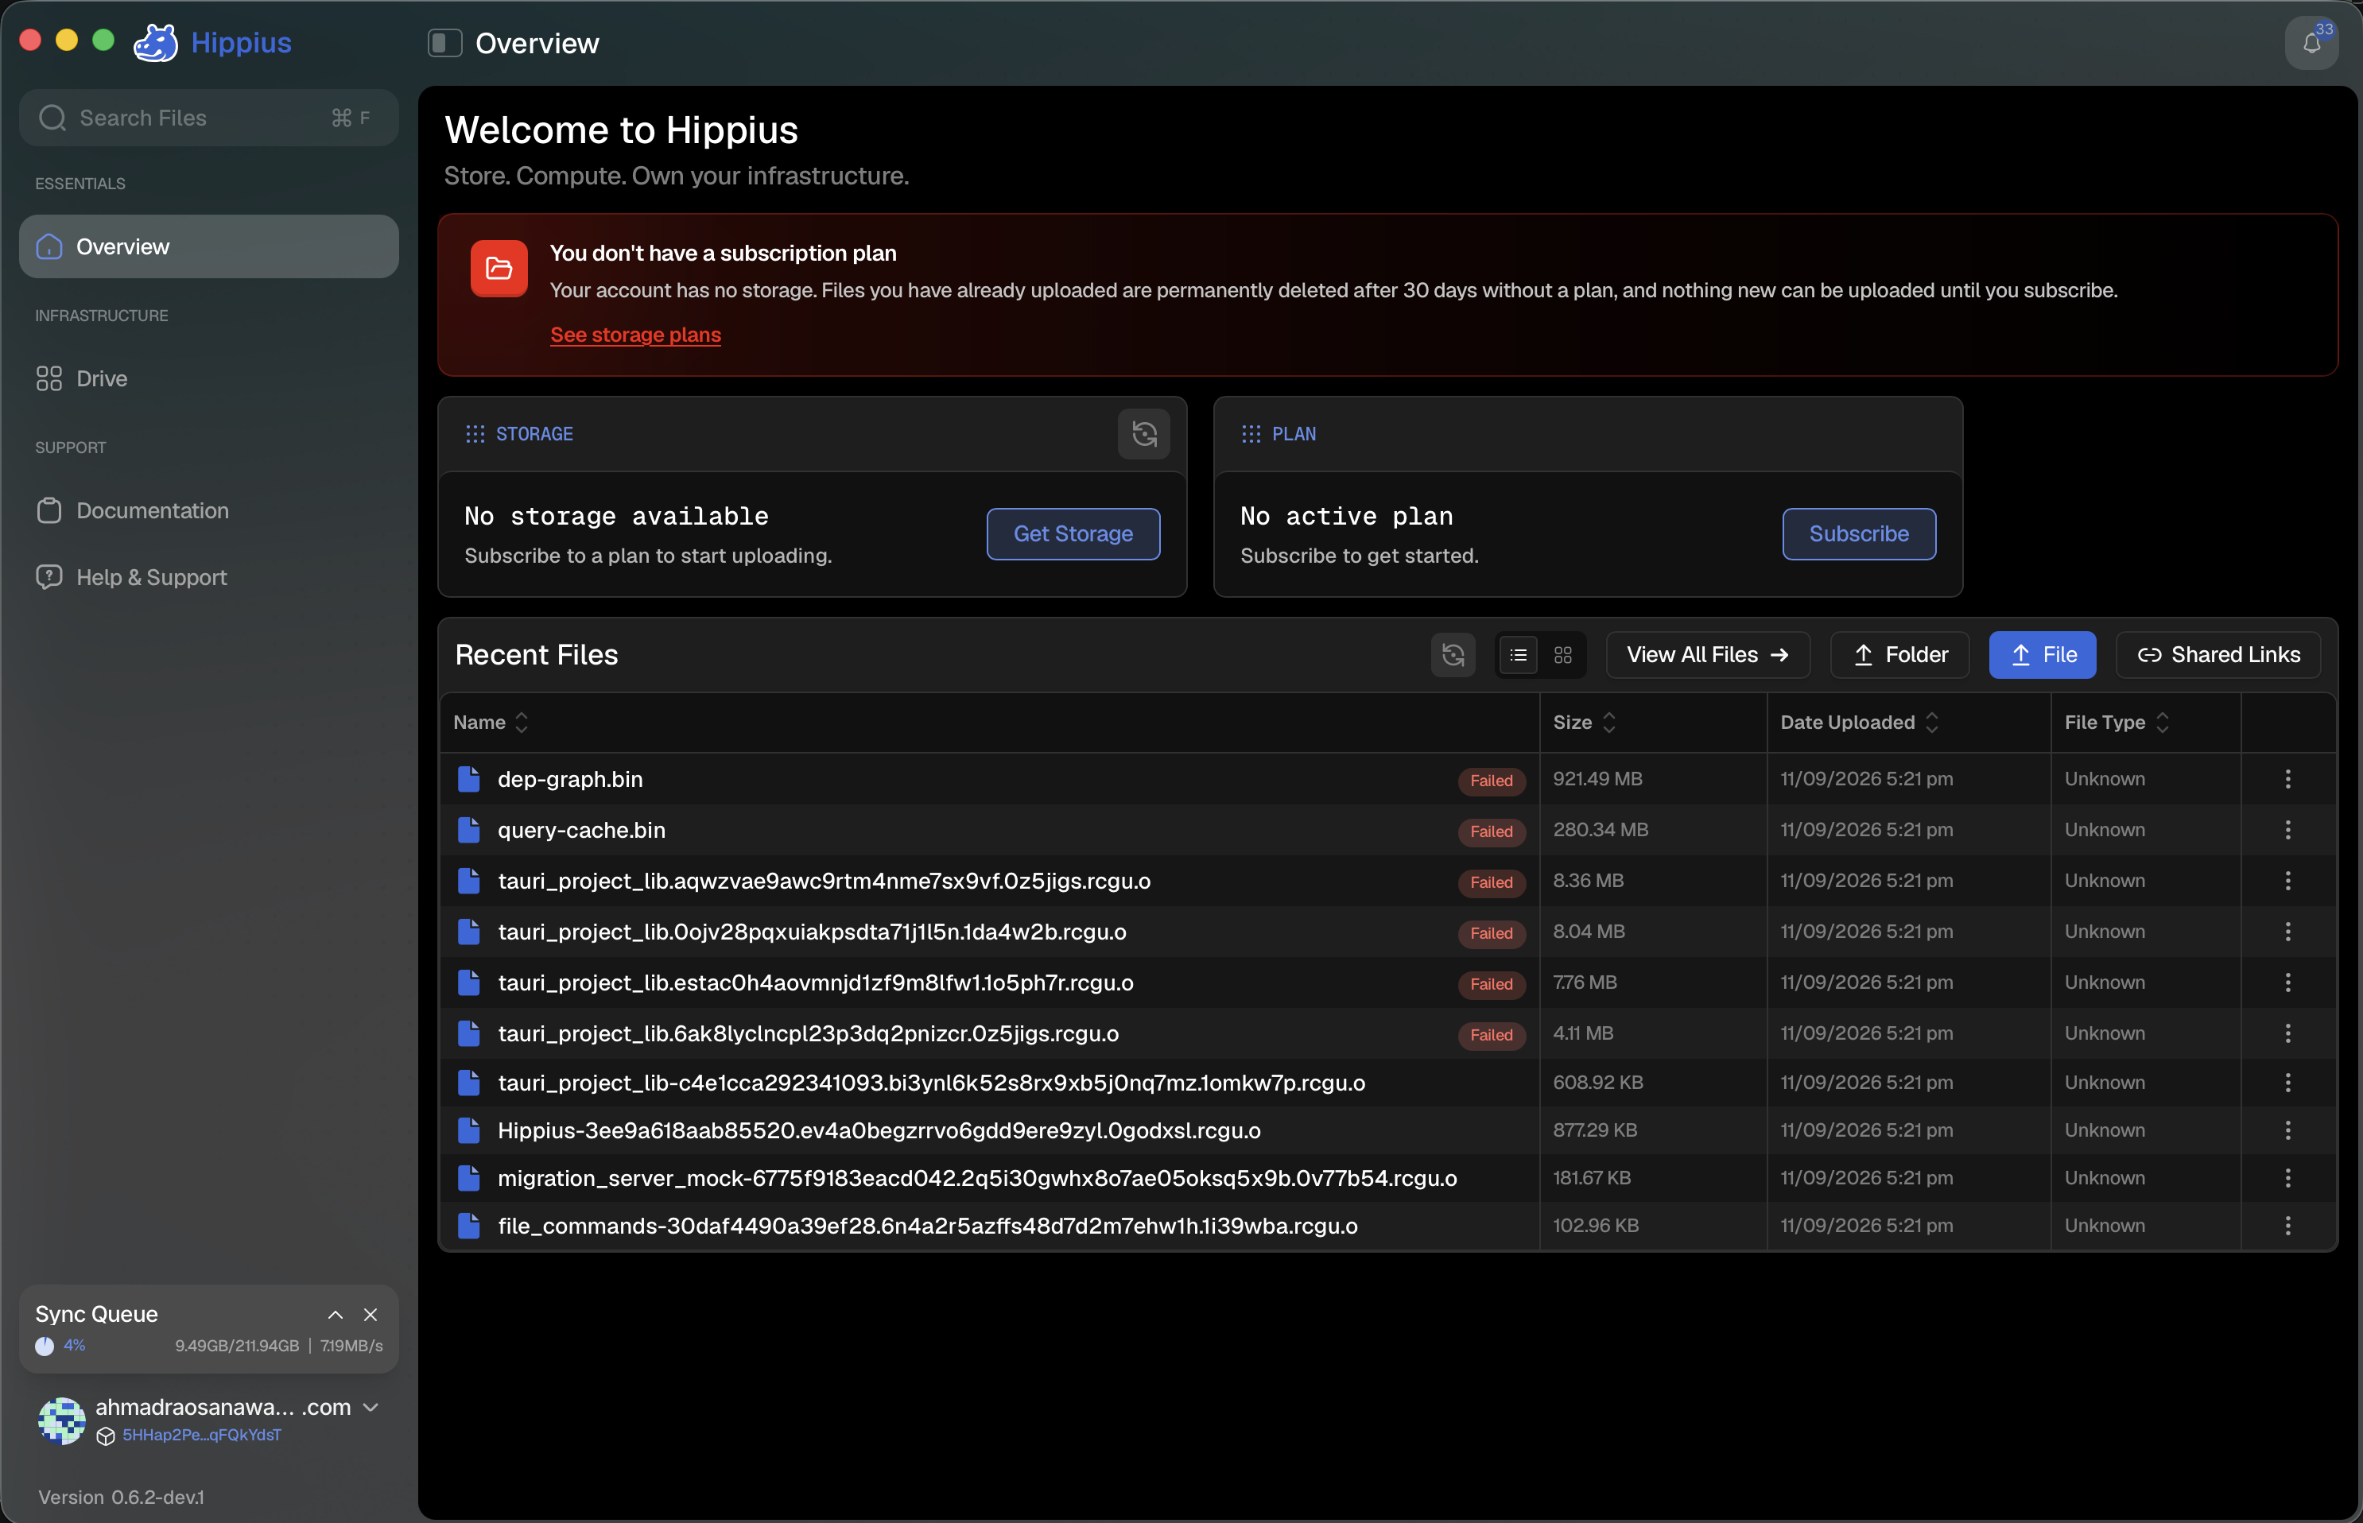The width and height of the screenshot is (2363, 1523).
Task: Open Documentation in the sidebar
Action: click(208, 510)
